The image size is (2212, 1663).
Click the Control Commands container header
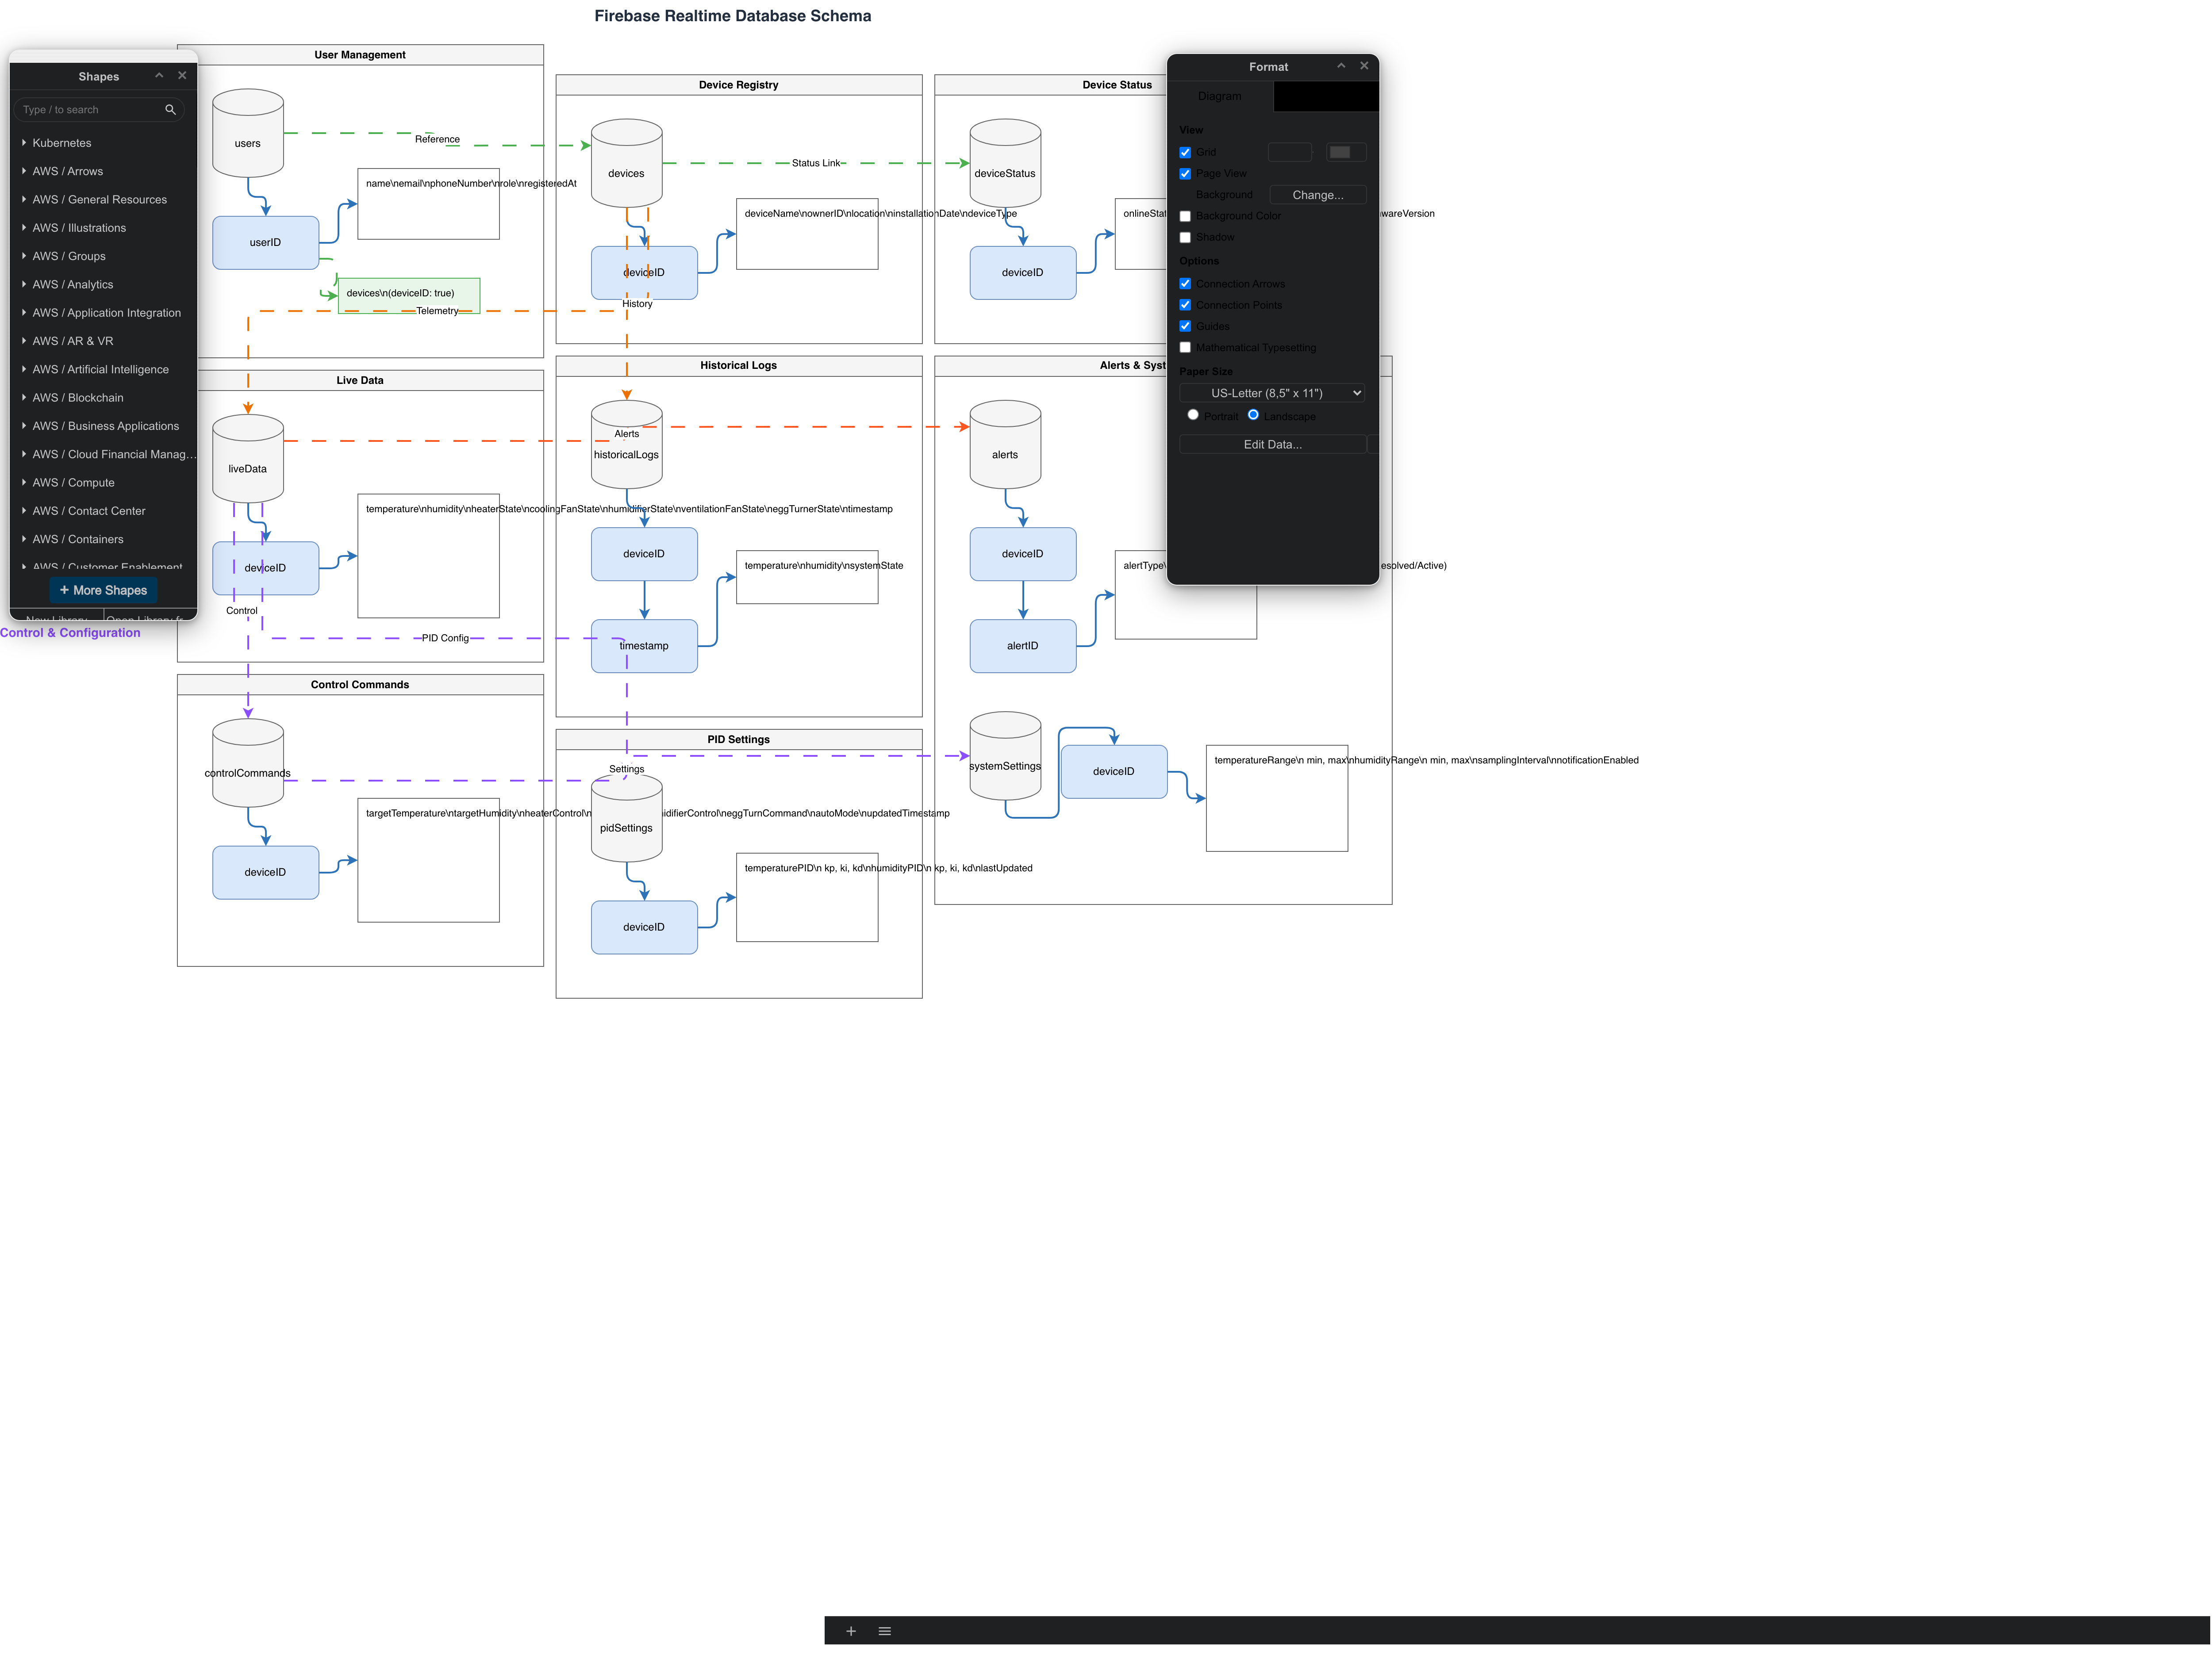pos(360,685)
